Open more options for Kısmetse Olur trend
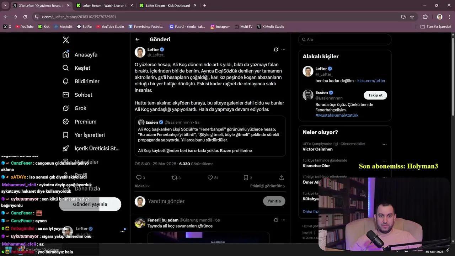The image size is (455, 256). point(384,161)
